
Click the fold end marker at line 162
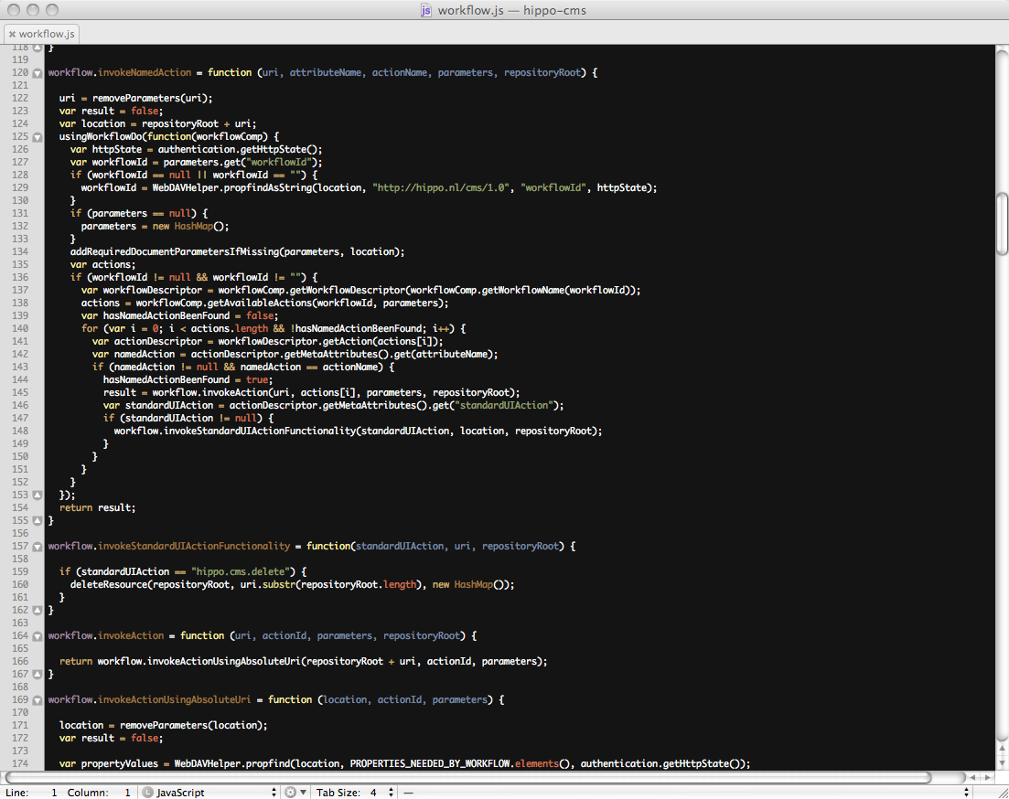(x=38, y=610)
